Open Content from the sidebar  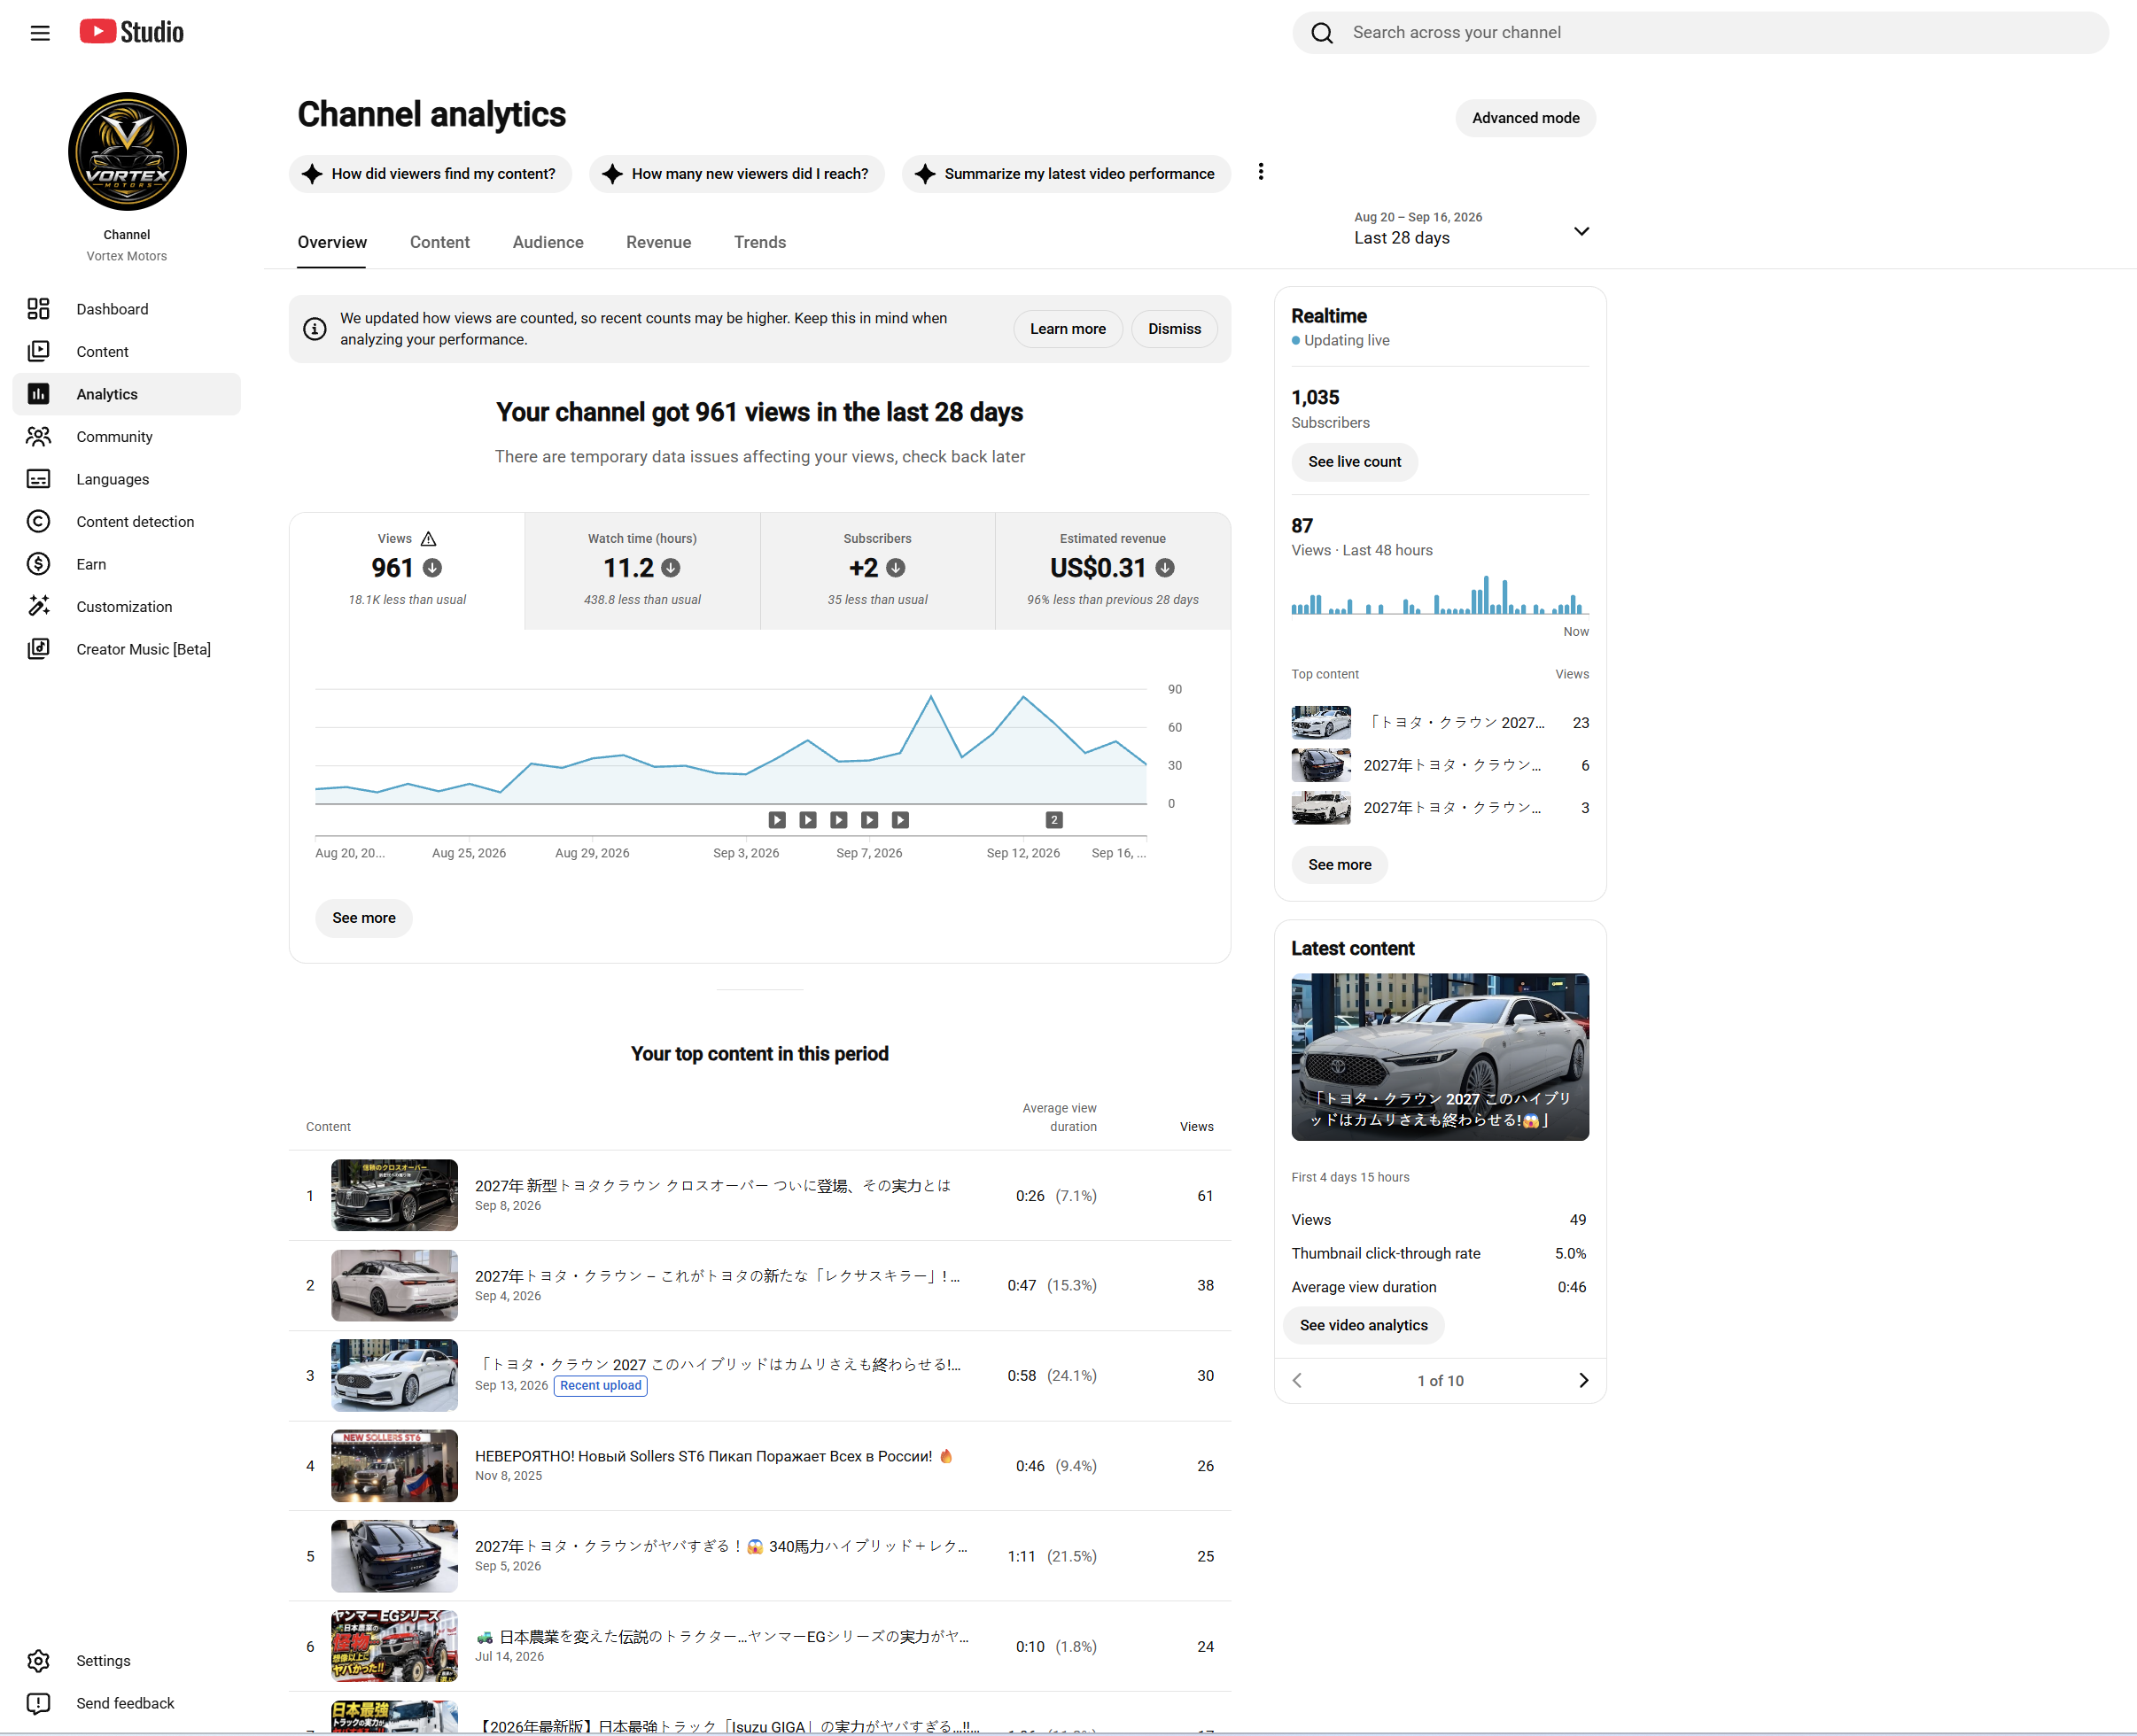[127, 351]
